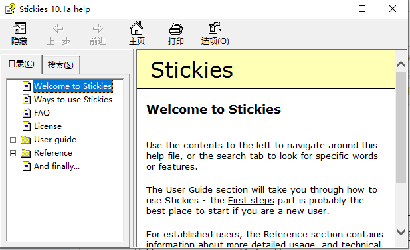410x250 pixels.
Task: Open the License topic
Action: coord(48,126)
